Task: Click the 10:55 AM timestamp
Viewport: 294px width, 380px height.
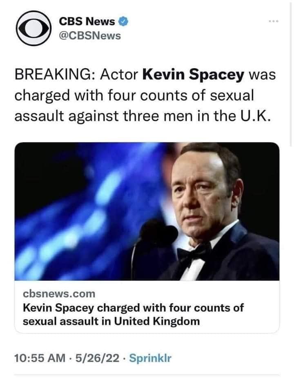Action: [x=40, y=358]
